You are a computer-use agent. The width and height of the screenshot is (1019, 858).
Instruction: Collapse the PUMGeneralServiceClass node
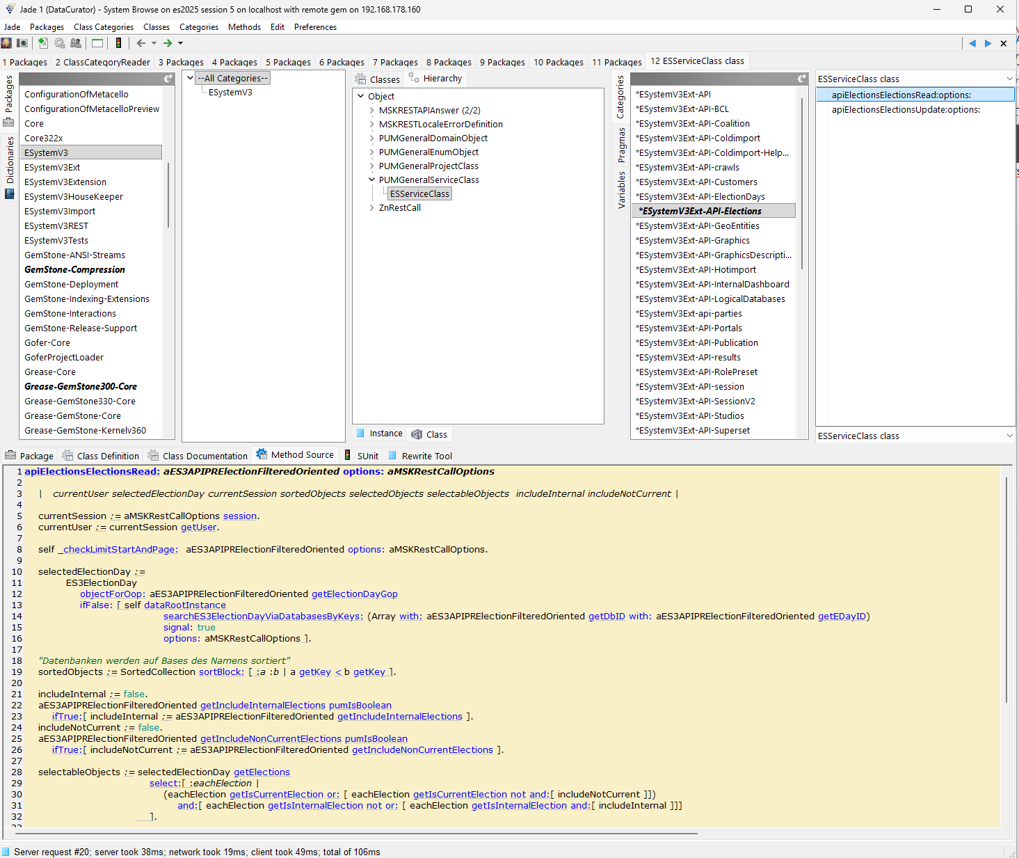tap(372, 180)
